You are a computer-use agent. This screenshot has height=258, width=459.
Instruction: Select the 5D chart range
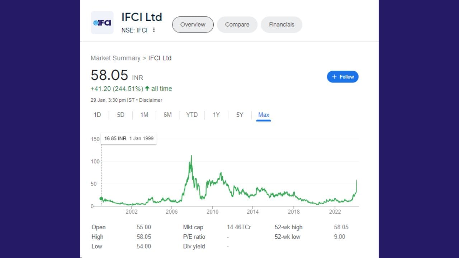120,115
